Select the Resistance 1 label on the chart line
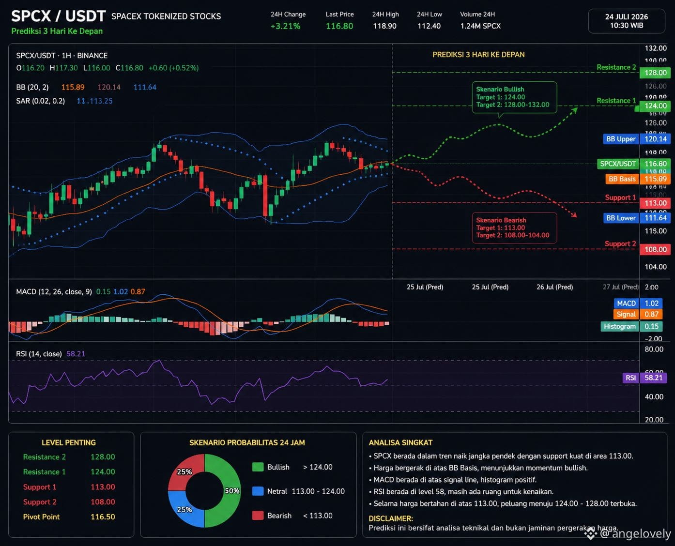 [616, 101]
